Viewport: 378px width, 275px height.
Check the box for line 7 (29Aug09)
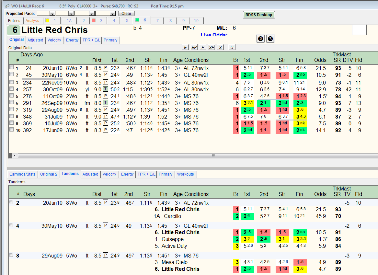11,109
